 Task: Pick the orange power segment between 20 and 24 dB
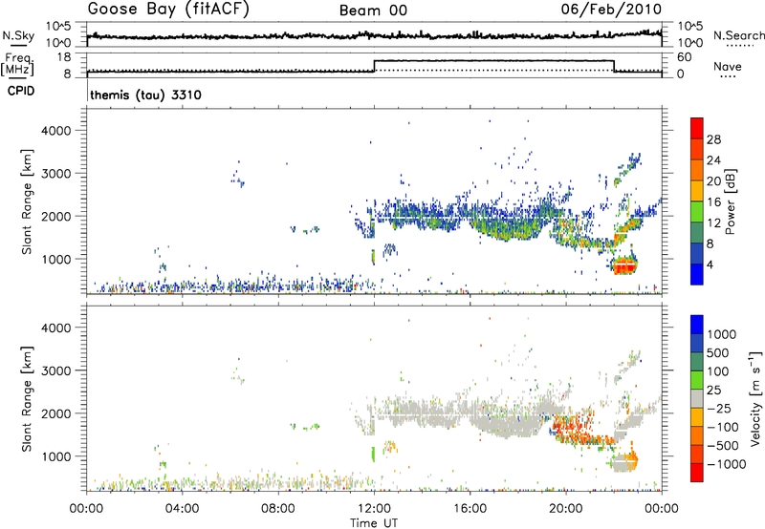click(x=697, y=170)
